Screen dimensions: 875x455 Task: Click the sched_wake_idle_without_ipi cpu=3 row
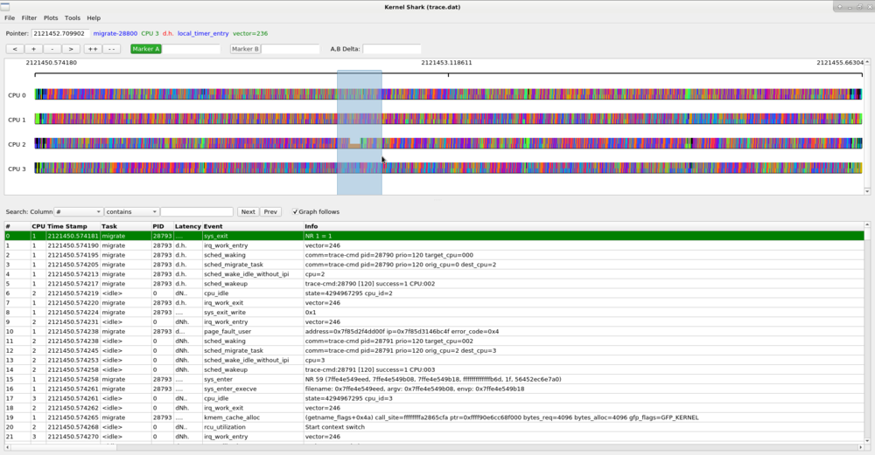click(434, 361)
